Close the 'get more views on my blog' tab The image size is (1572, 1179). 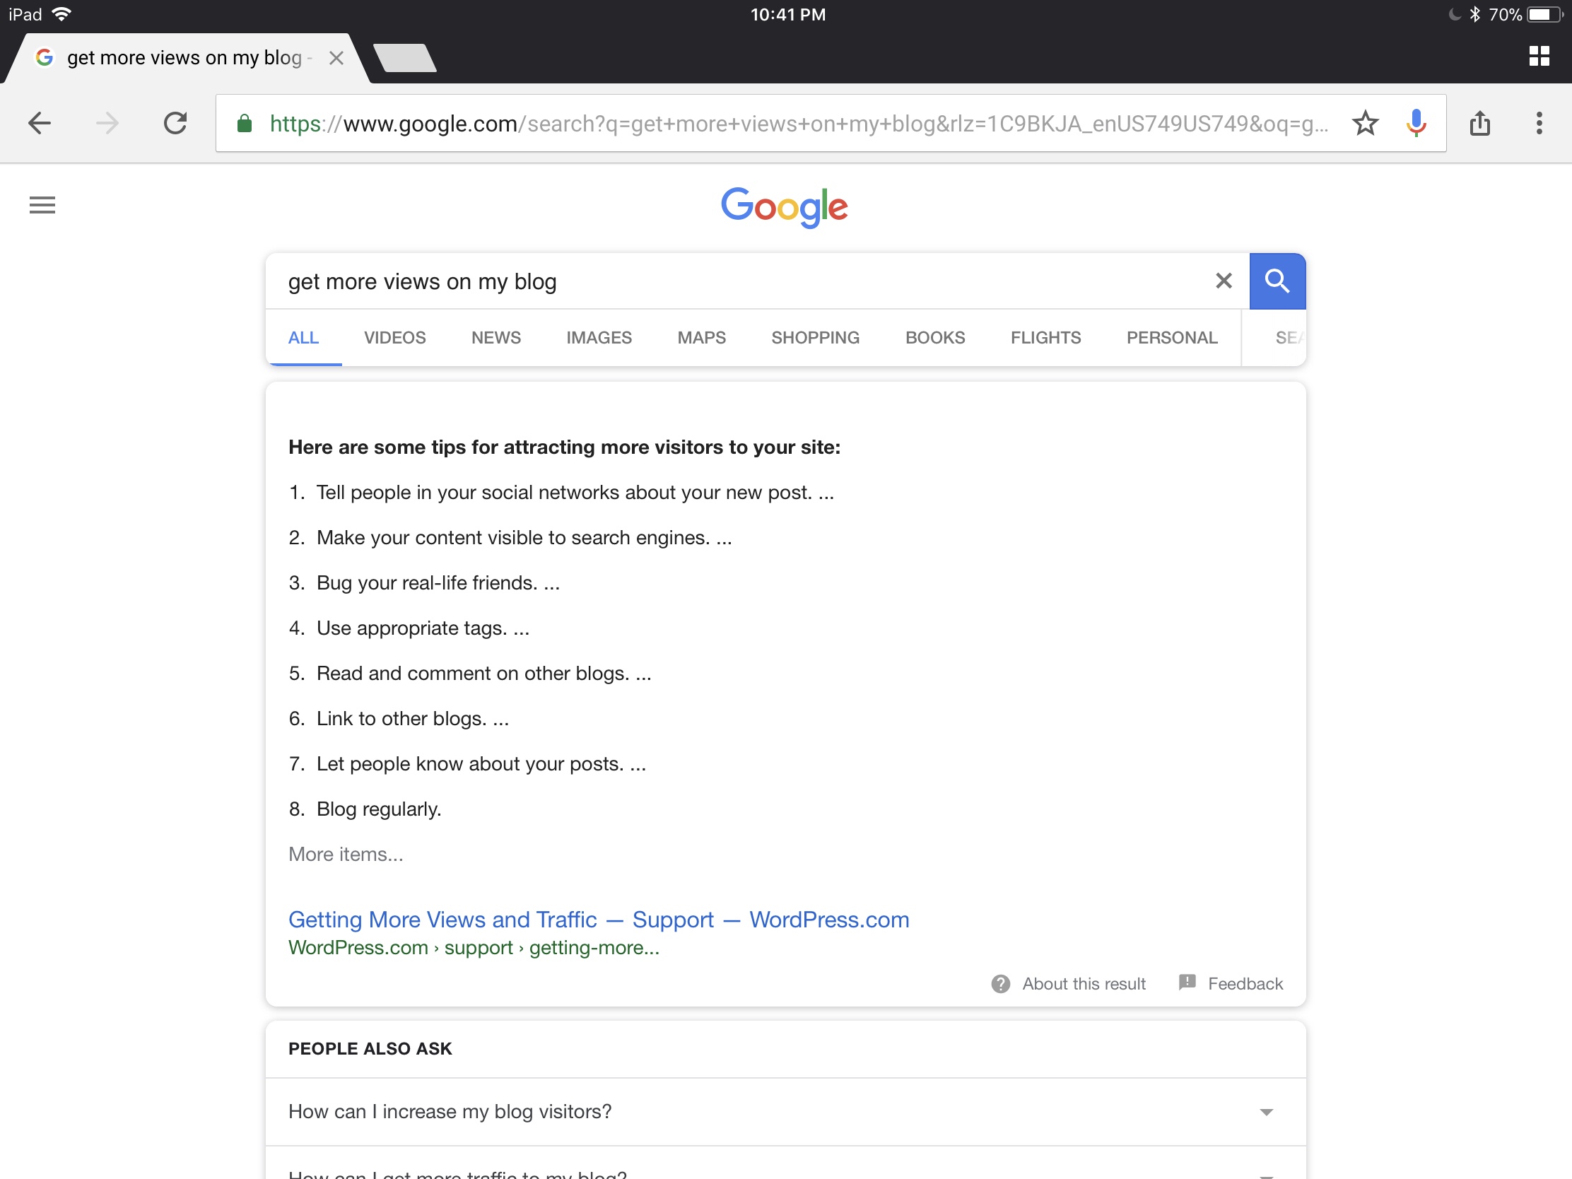pos(337,58)
